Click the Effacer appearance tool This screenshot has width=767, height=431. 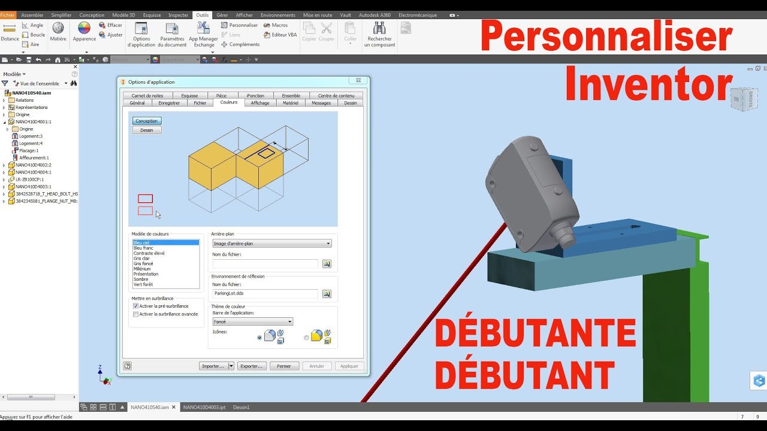pos(111,25)
